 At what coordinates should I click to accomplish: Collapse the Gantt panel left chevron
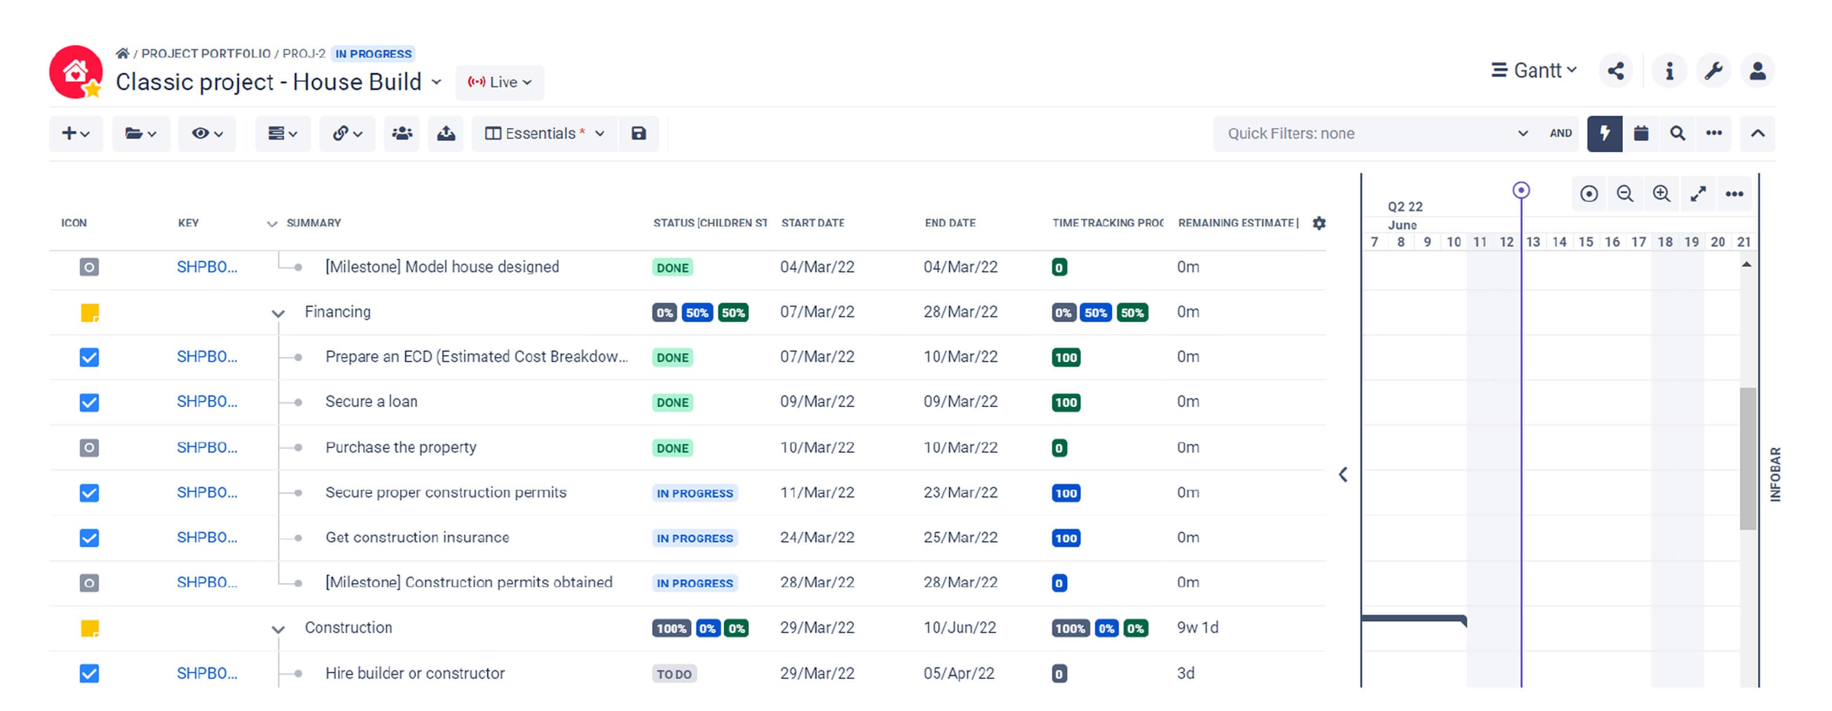(1343, 475)
